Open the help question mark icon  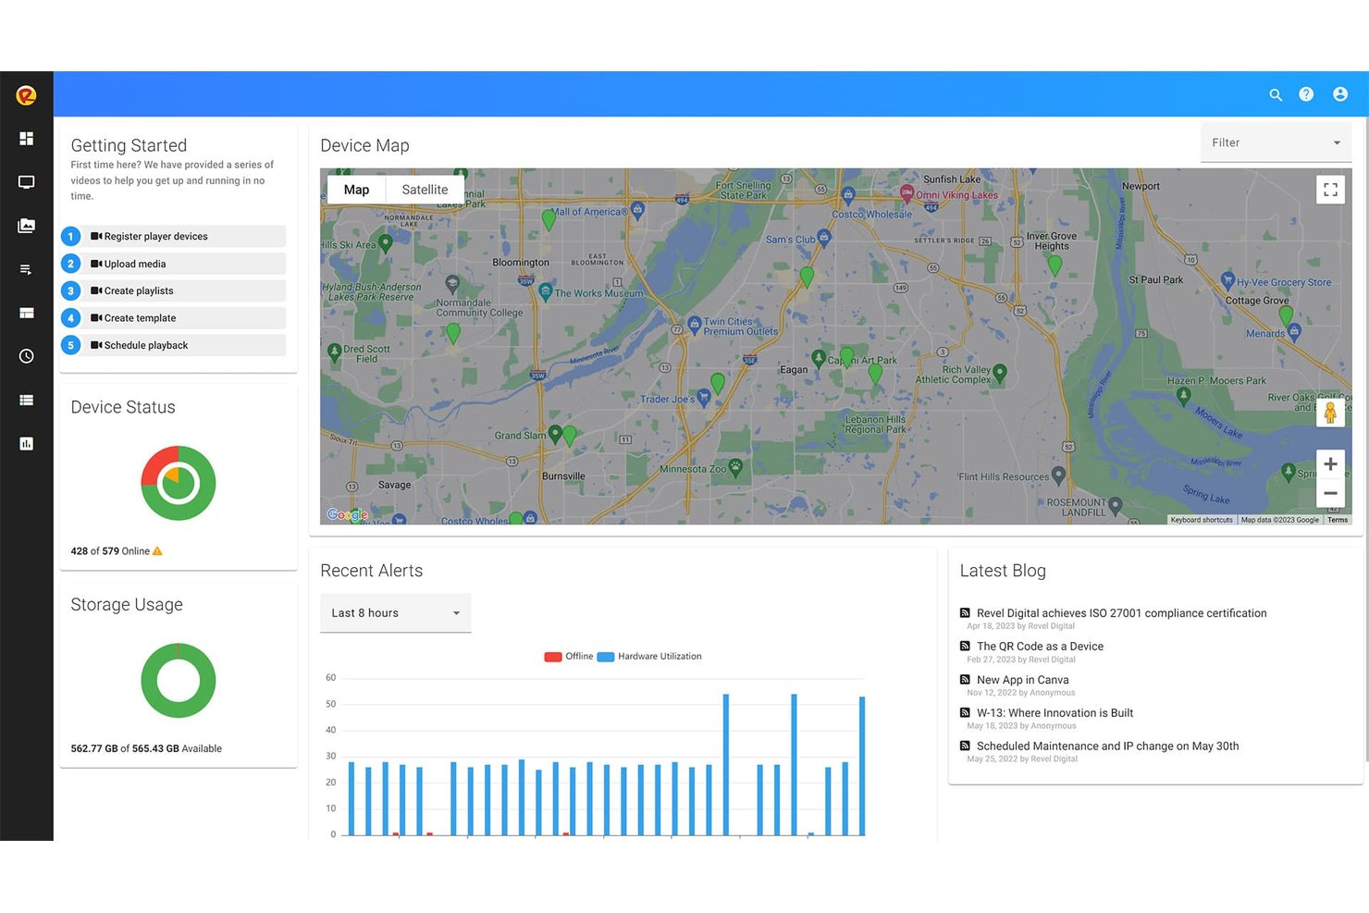[x=1306, y=94]
